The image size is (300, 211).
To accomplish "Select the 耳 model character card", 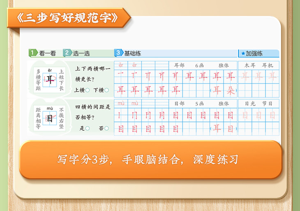I will (x=50, y=80).
